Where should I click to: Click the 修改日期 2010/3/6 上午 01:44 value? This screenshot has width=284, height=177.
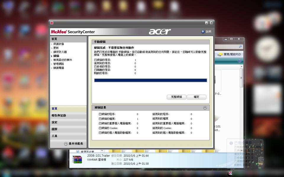136,156
